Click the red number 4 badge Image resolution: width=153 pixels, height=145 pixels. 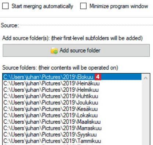[98, 77]
